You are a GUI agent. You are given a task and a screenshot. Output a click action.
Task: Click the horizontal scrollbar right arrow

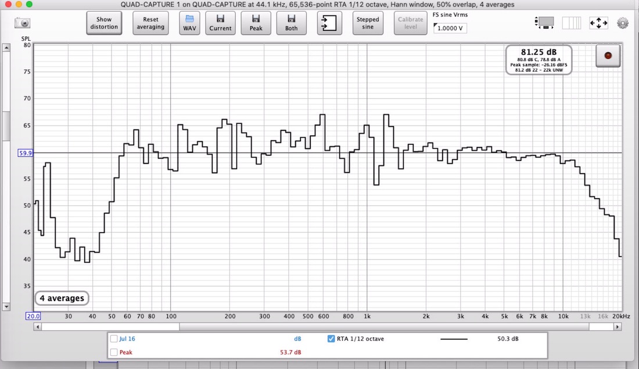(x=618, y=327)
